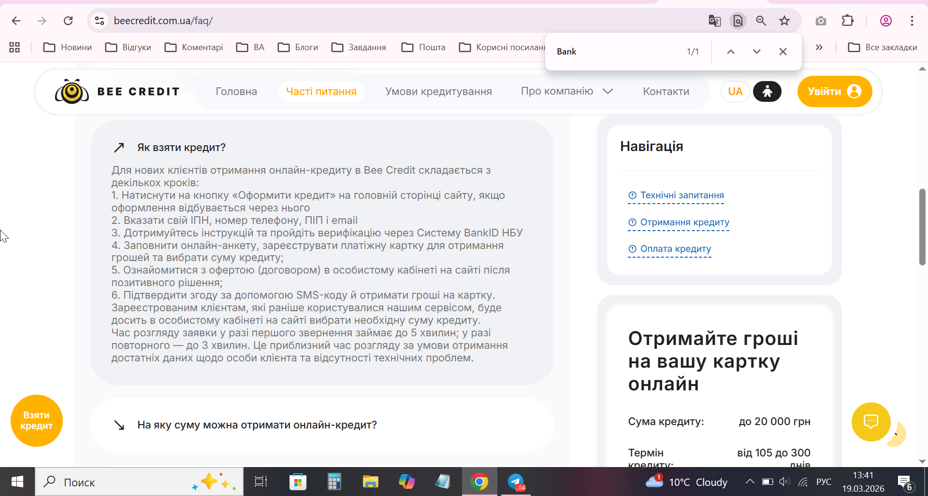The image size is (928, 496).
Task: Open the Chrome profile avatar
Action: click(886, 21)
